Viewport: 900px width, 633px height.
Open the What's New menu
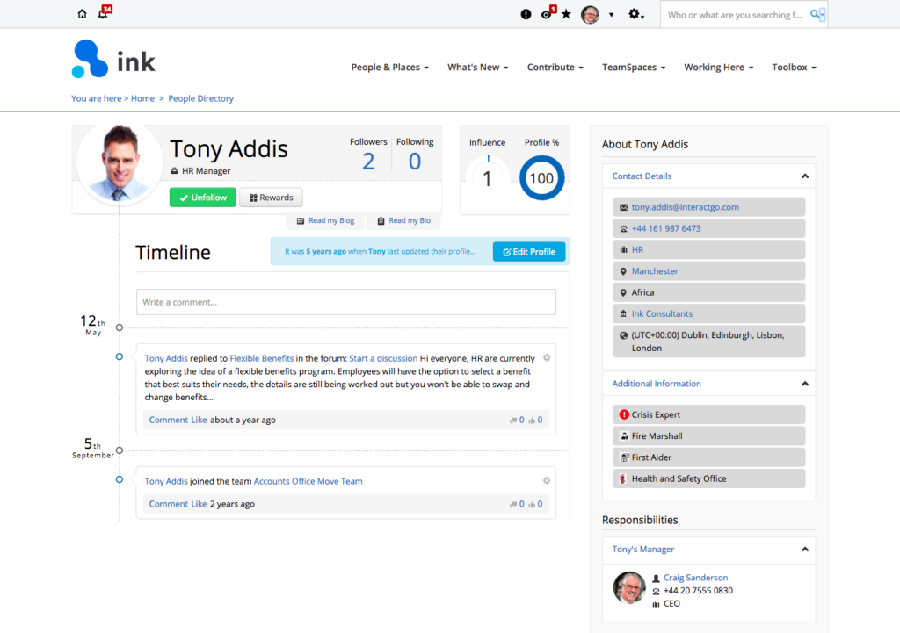coord(477,67)
